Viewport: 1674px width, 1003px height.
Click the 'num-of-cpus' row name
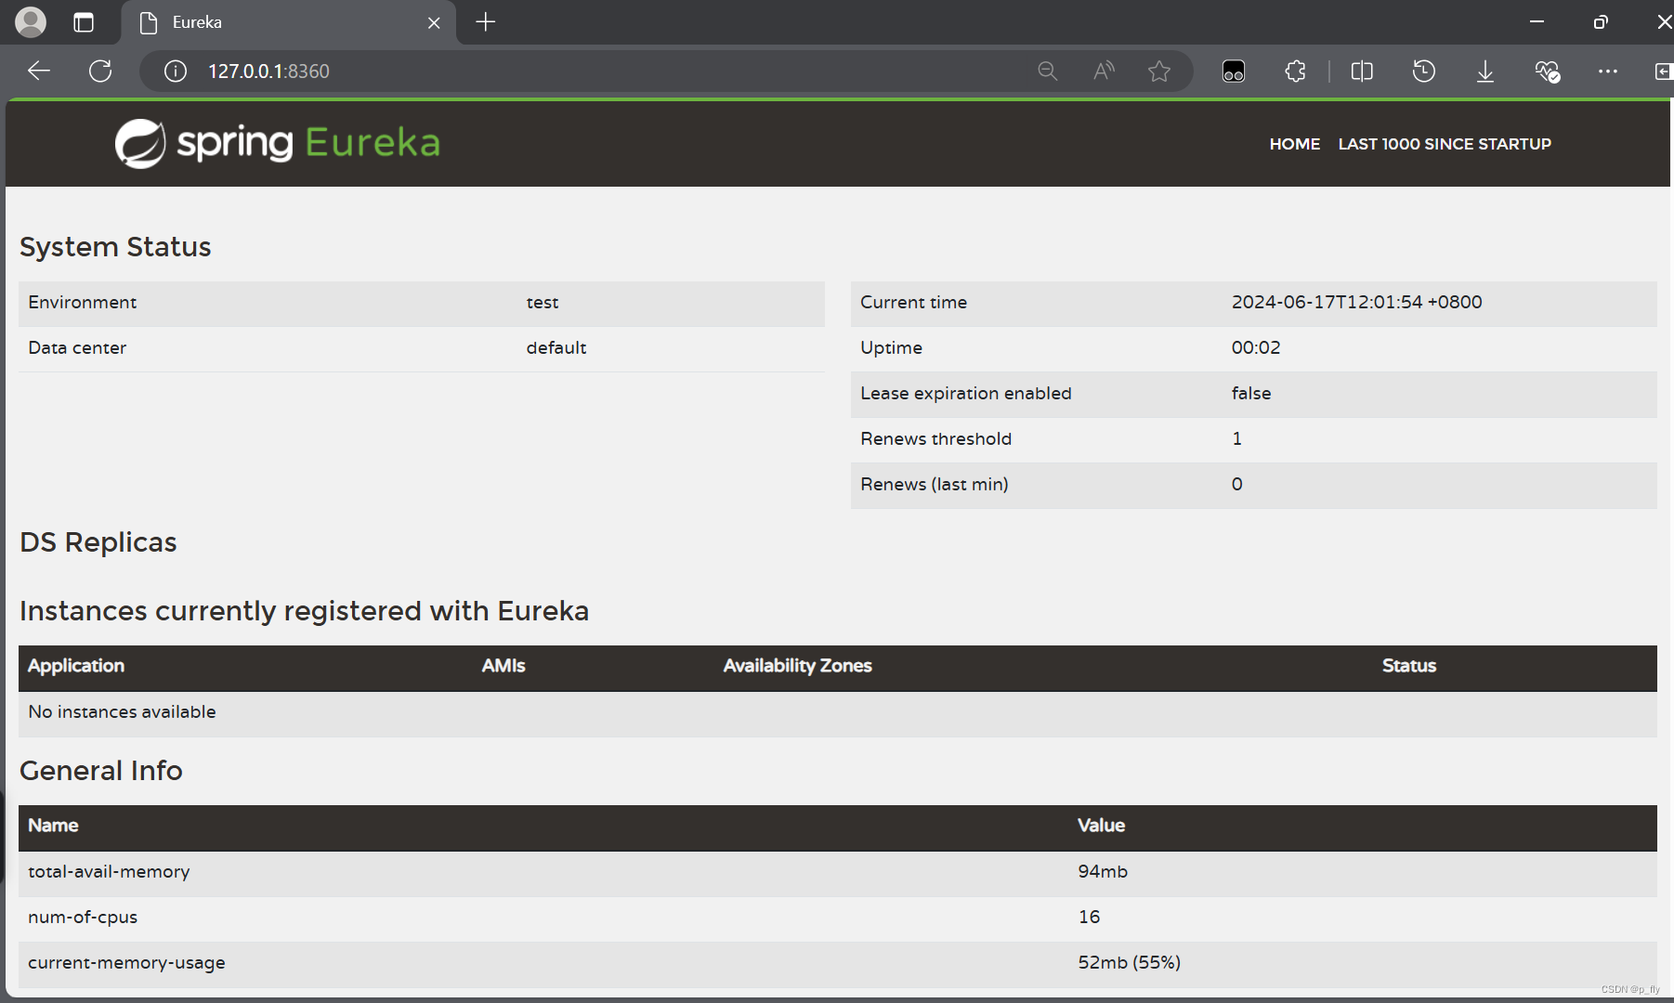click(x=83, y=918)
